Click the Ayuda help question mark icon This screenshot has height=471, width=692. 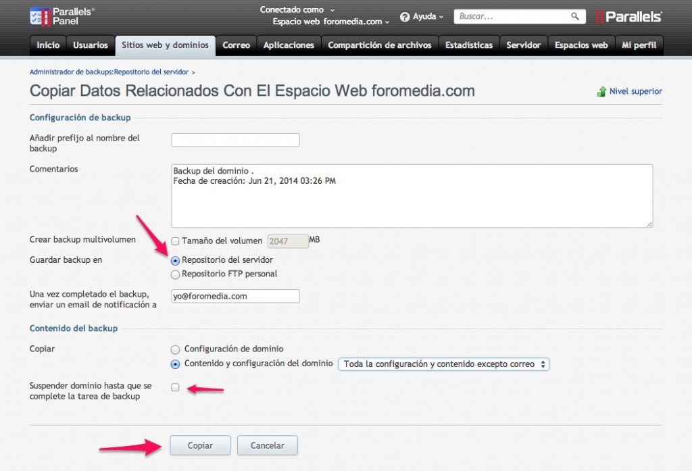[405, 17]
